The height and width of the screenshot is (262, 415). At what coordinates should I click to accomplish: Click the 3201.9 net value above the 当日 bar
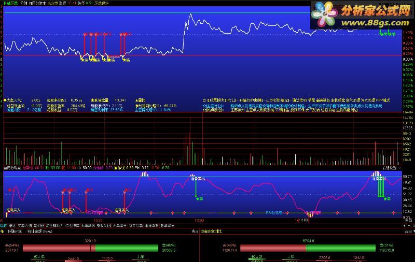tap(90, 241)
